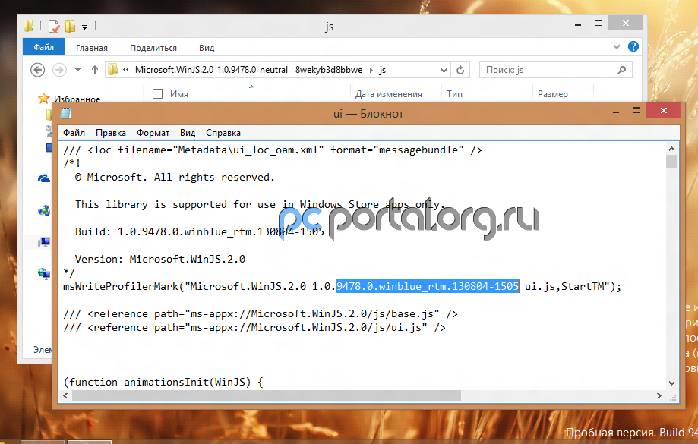Select the Homegroup icon in the navigation pane

click(44, 211)
